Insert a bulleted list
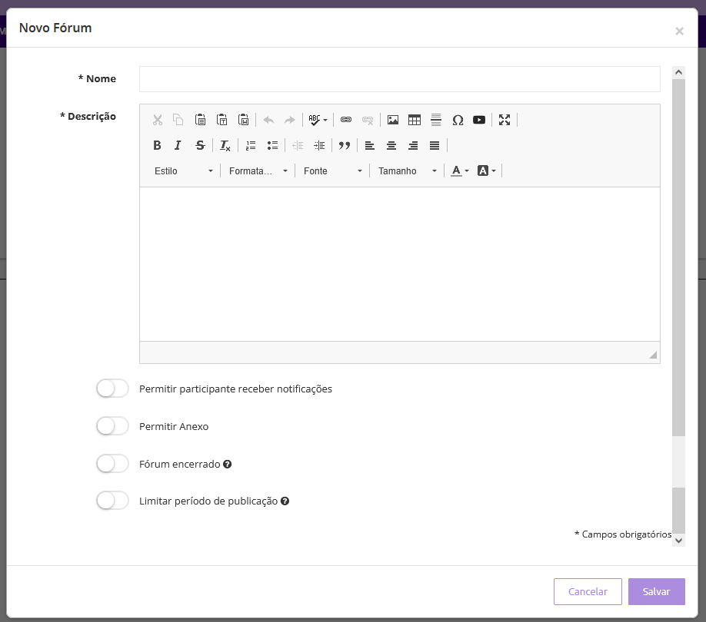Image resolution: width=706 pixels, height=622 pixels. pyautogui.click(x=272, y=145)
